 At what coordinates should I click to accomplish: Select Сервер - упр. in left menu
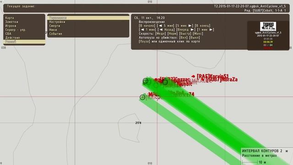point(16,30)
